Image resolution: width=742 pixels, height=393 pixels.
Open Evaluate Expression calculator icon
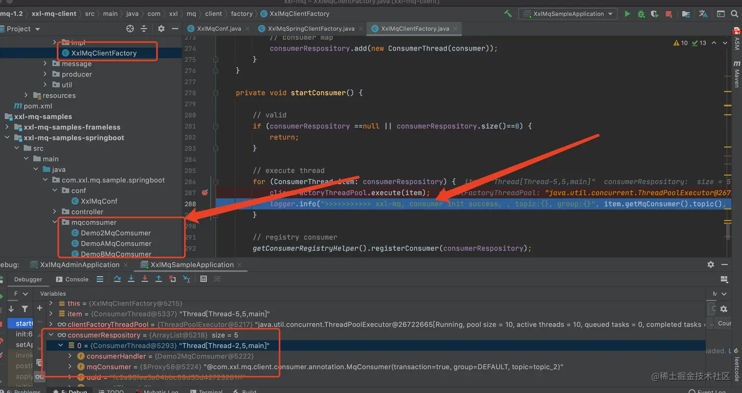coord(204,279)
